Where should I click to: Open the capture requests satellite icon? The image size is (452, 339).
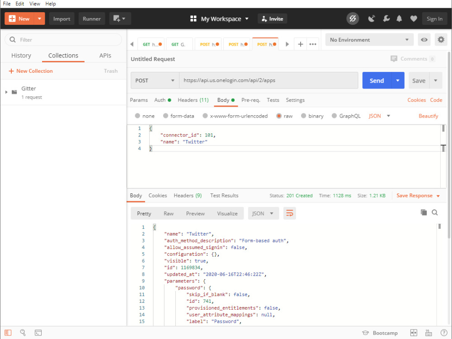tap(372, 19)
